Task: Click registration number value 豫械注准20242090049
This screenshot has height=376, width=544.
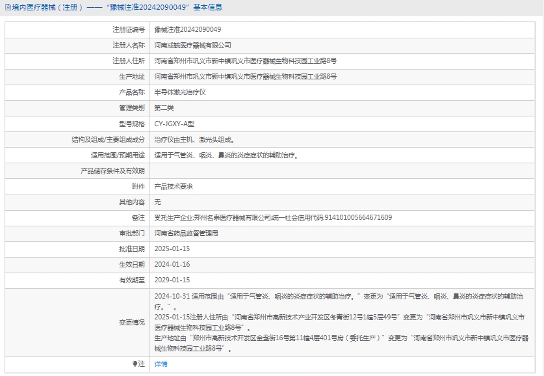Action: [x=187, y=30]
